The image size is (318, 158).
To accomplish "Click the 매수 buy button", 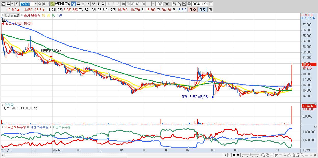I will tap(193, 10).
